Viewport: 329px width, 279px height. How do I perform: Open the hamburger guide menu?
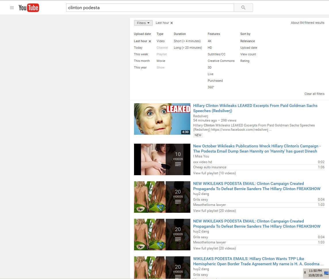[12, 8]
